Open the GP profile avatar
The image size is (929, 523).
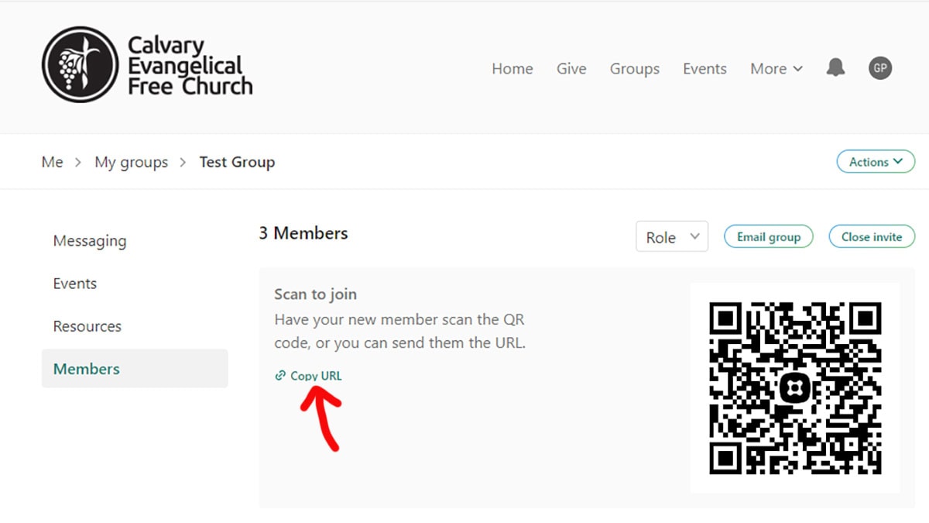(x=880, y=68)
